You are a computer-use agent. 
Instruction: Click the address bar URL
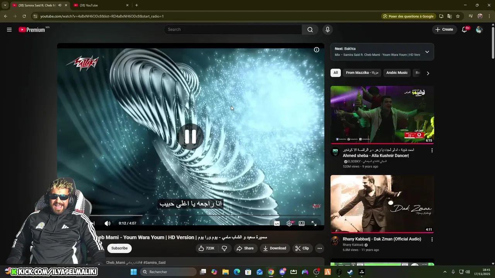tap(102, 16)
